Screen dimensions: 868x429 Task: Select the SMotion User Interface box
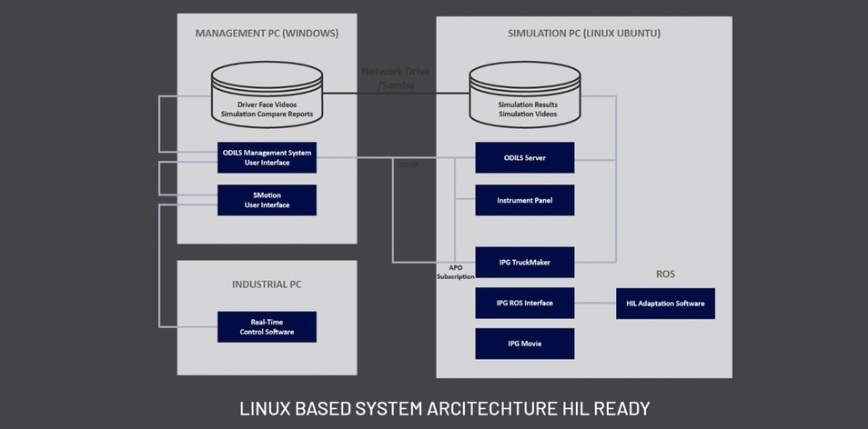click(267, 200)
